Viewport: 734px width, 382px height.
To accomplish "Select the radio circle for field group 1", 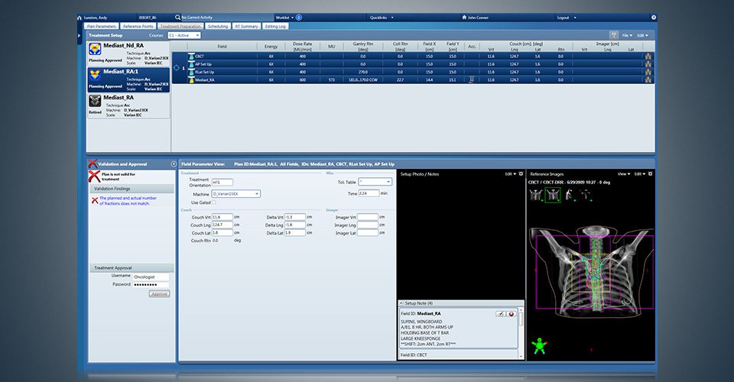I will [x=176, y=68].
